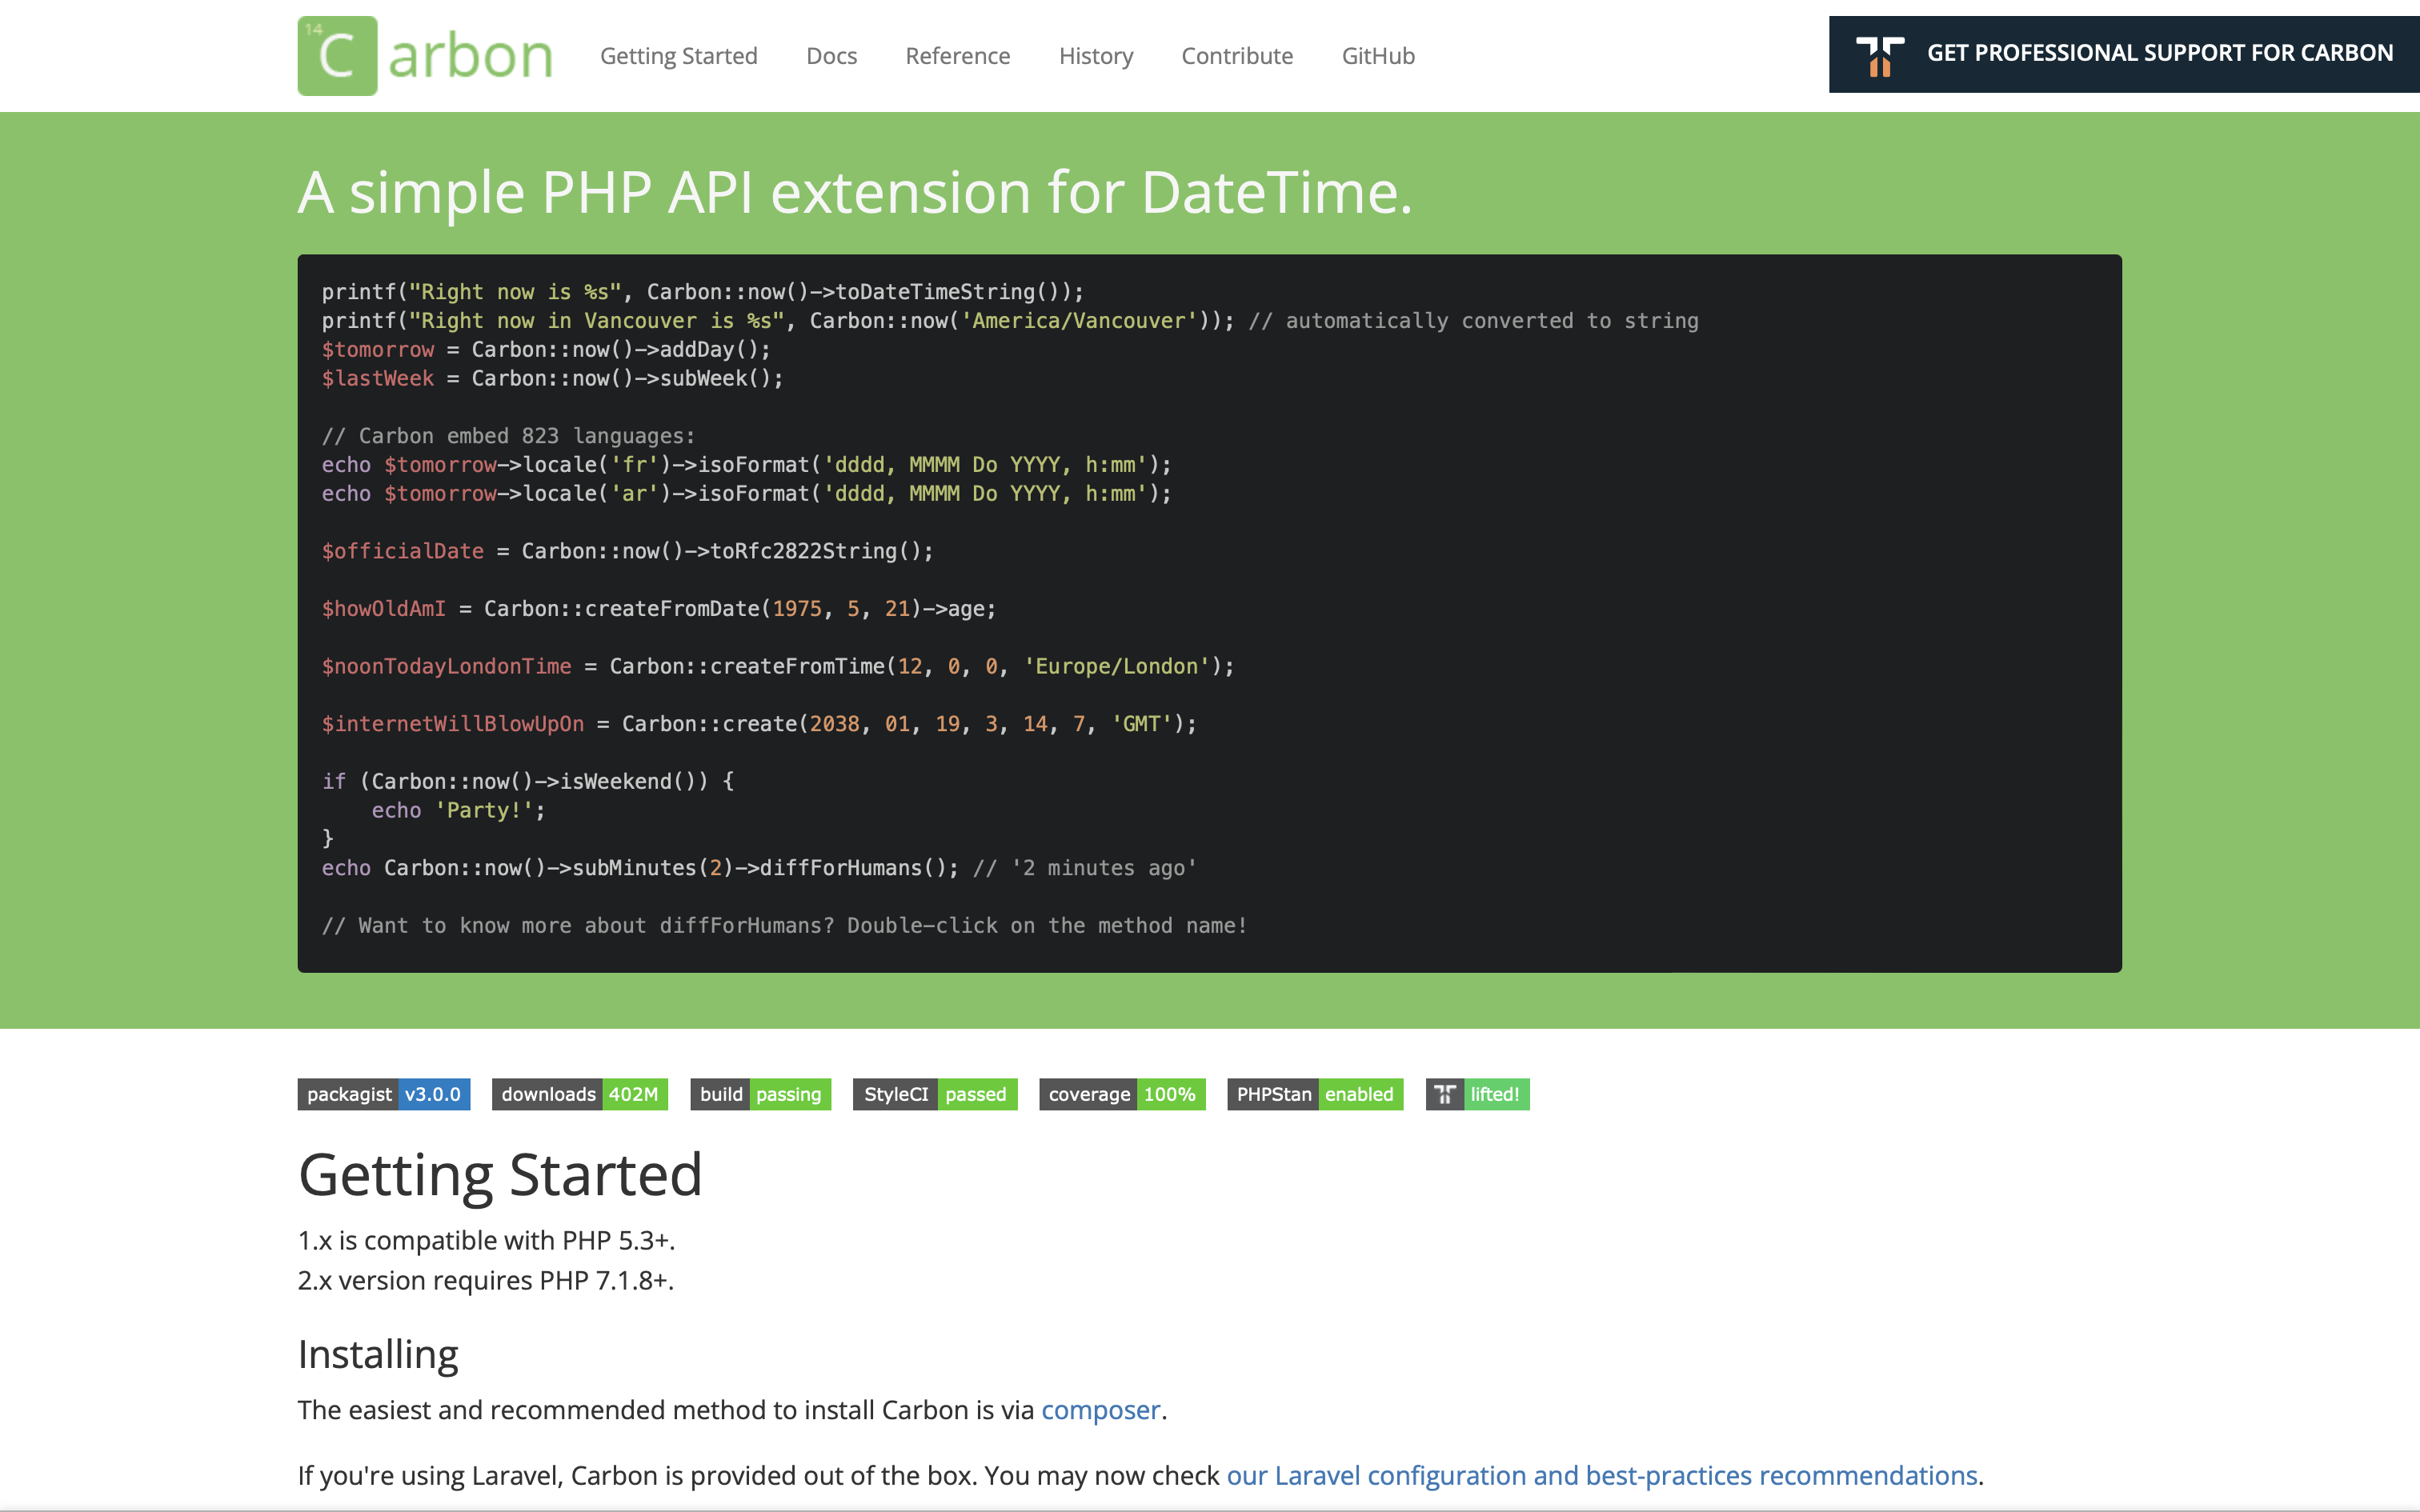Viewport: 2420px width, 1512px height.
Task: Click Get Professional Support for Carbon banner
Action: [x=2124, y=54]
